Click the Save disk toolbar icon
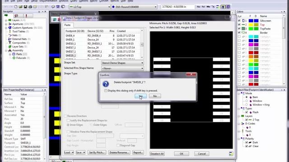The image size is (289, 162). (x=25, y=7)
